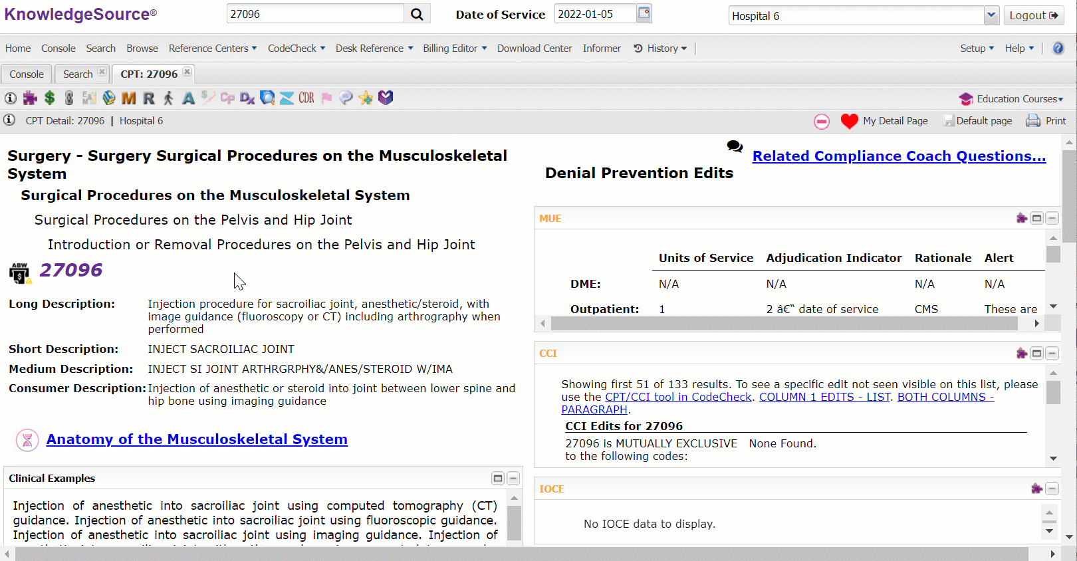The height and width of the screenshot is (561, 1077).
Task: Minimize the MUE panel
Action: pos(1052,219)
